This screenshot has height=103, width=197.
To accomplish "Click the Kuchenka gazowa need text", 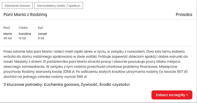I will (62, 84).
